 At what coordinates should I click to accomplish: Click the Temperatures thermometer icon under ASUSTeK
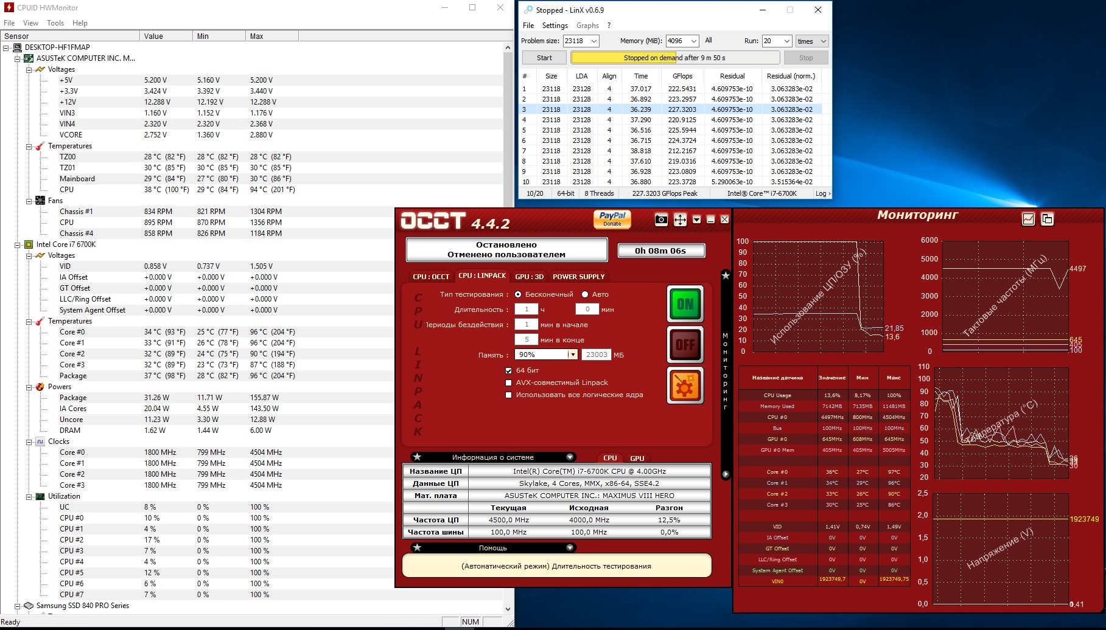coord(40,146)
